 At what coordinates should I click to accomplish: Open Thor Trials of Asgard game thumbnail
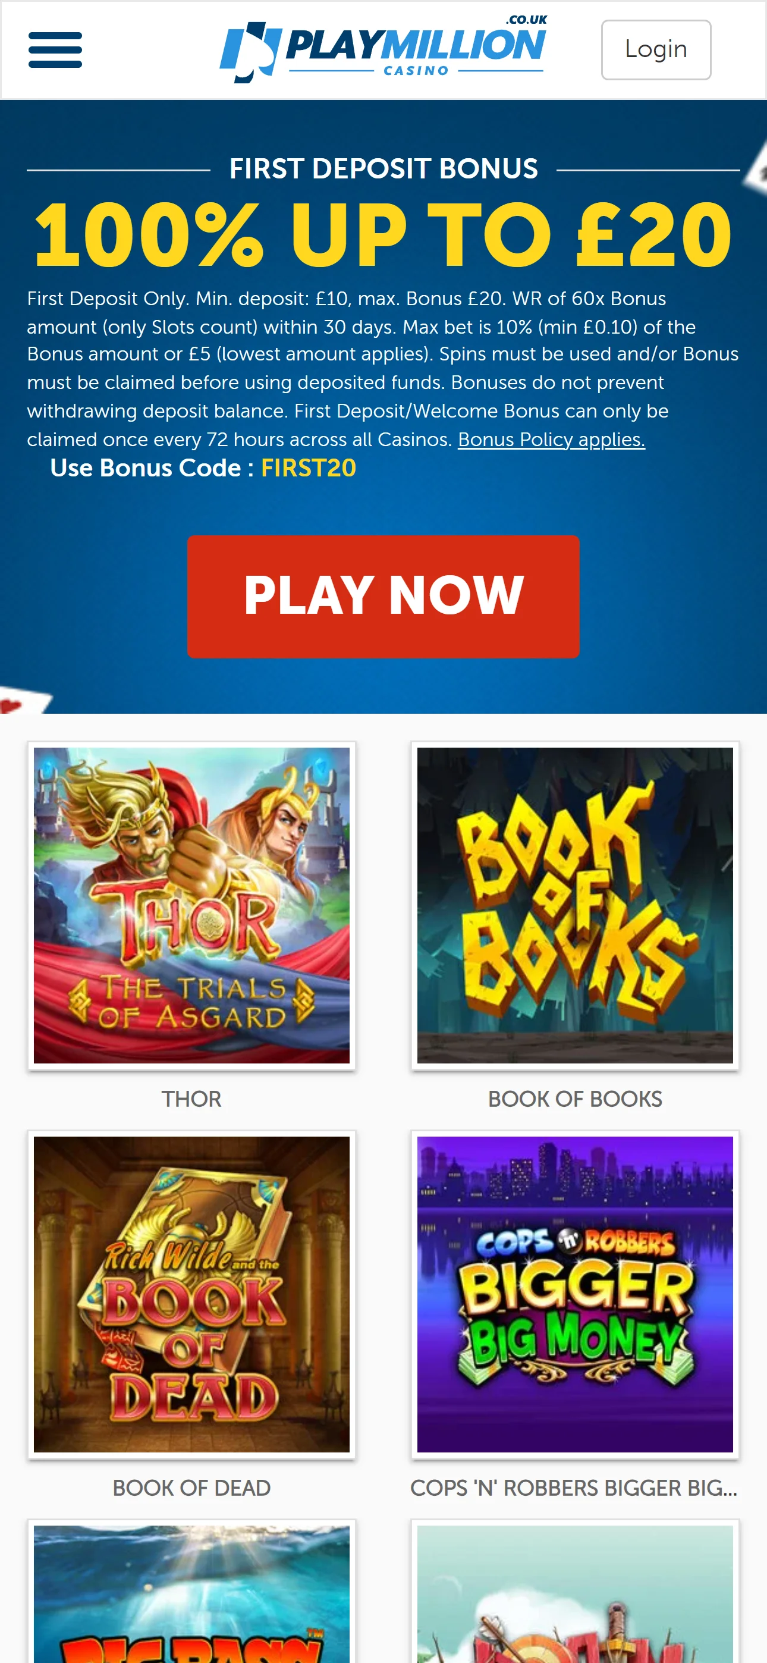tap(191, 905)
